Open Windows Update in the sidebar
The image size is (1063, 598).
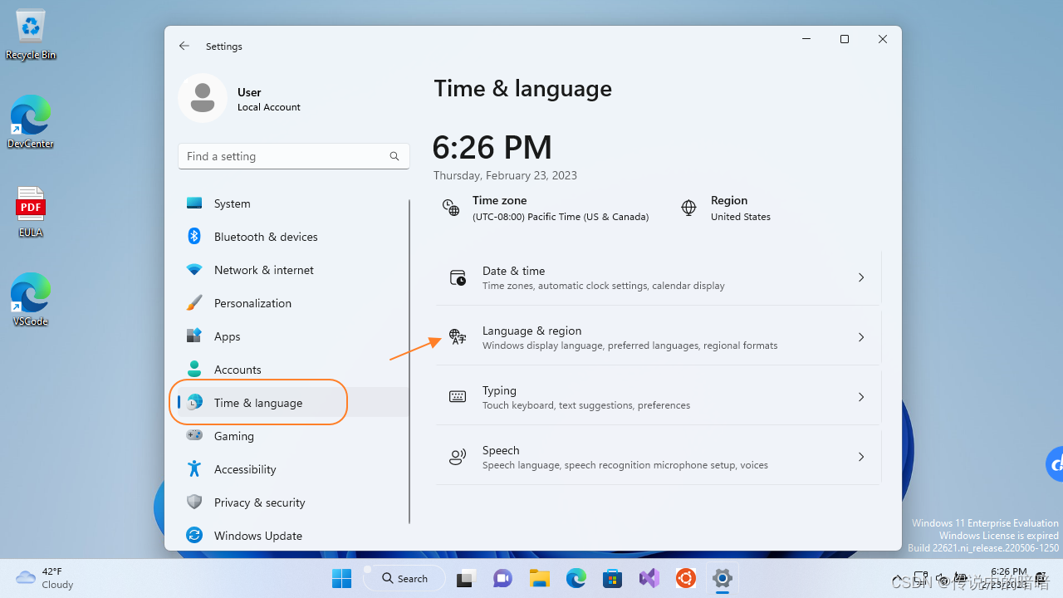tap(293, 536)
